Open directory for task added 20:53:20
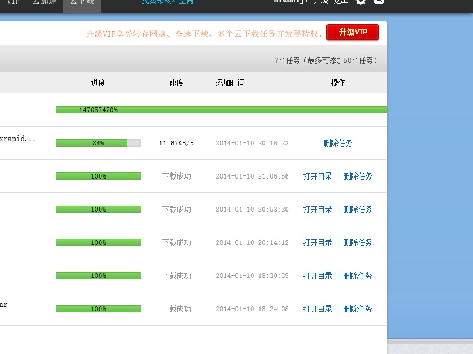Image resolution: width=473 pixels, height=354 pixels. pyautogui.click(x=317, y=209)
